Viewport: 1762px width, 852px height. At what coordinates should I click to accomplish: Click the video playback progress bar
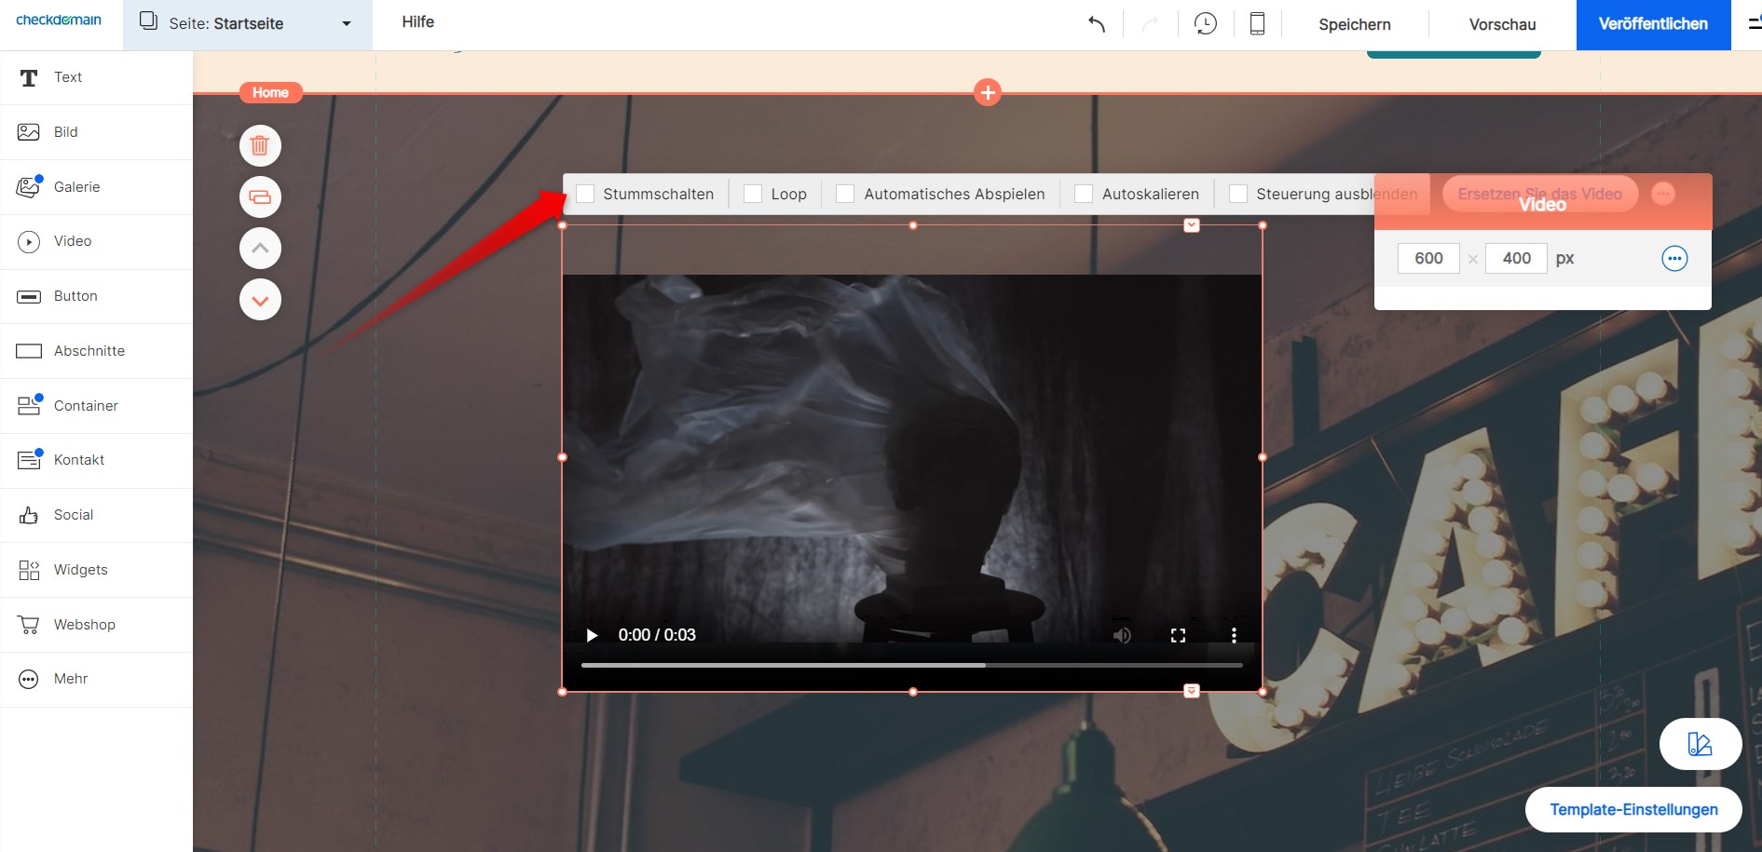tap(911, 665)
